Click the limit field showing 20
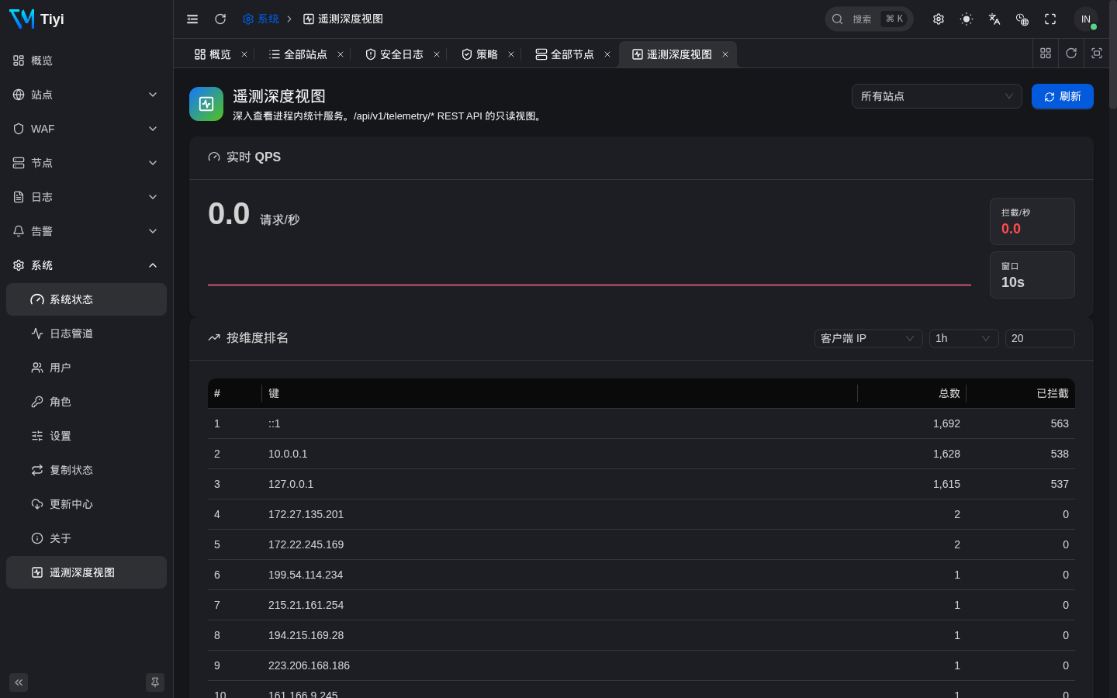This screenshot has width=1117, height=698. 1039,338
